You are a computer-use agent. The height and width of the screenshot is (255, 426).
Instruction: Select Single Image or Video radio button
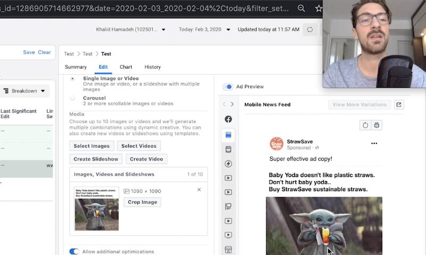coord(72,79)
